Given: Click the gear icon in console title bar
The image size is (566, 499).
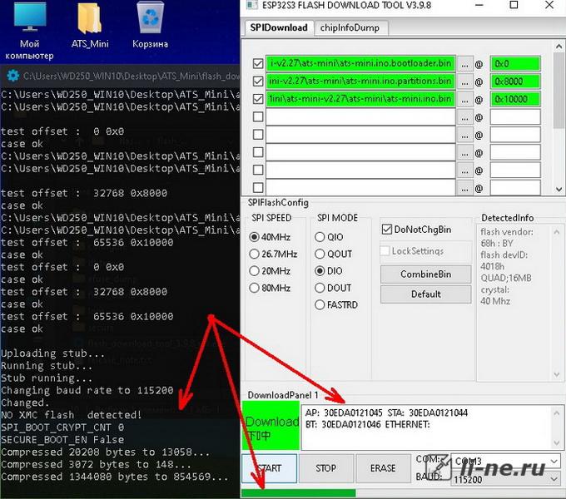Looking at the screenshot, I should [13, 76].
